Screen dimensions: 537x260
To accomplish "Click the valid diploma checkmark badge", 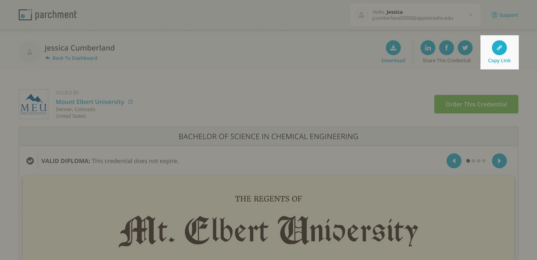I will [30, 161].
